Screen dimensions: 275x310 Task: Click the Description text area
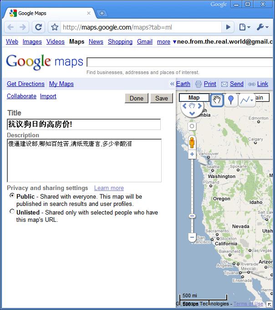tap(84, 160)
